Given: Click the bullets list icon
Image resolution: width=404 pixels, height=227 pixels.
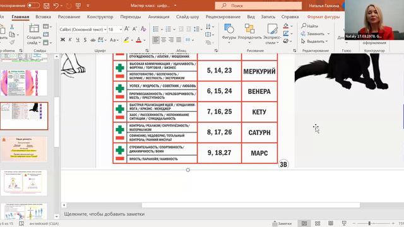Looking at the screenshot, I should (x=156, y=29).
